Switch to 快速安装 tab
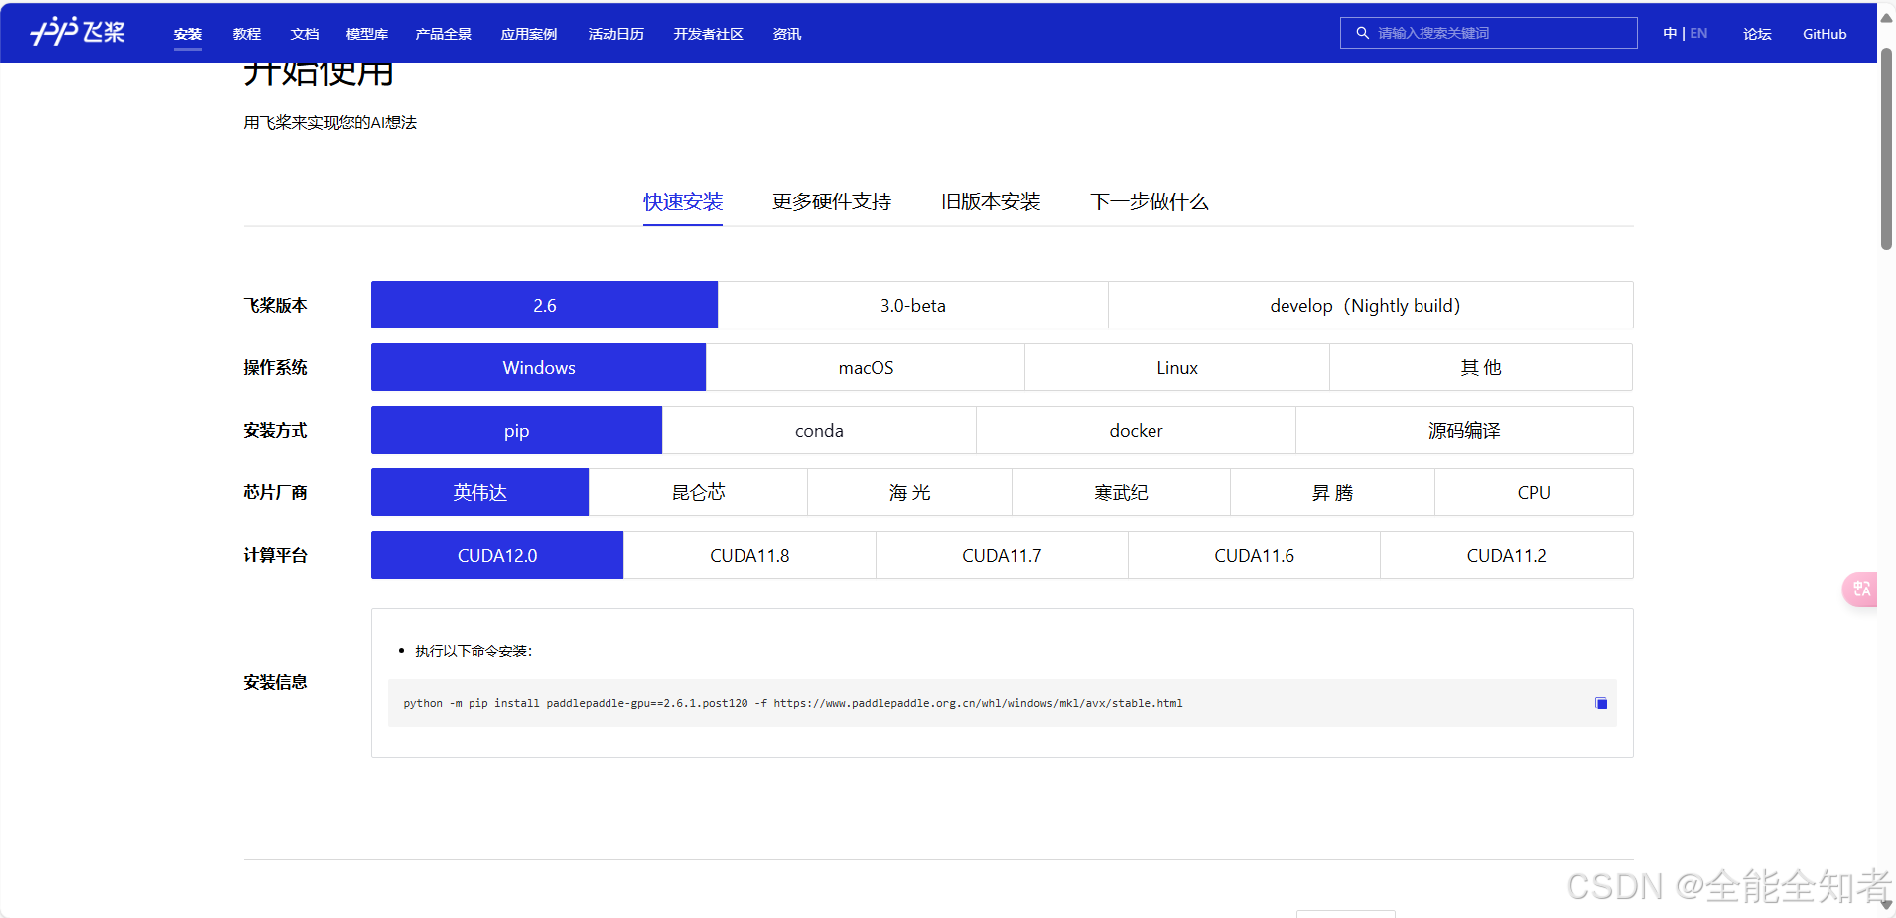1896x918 pixels. coord(683,201)
